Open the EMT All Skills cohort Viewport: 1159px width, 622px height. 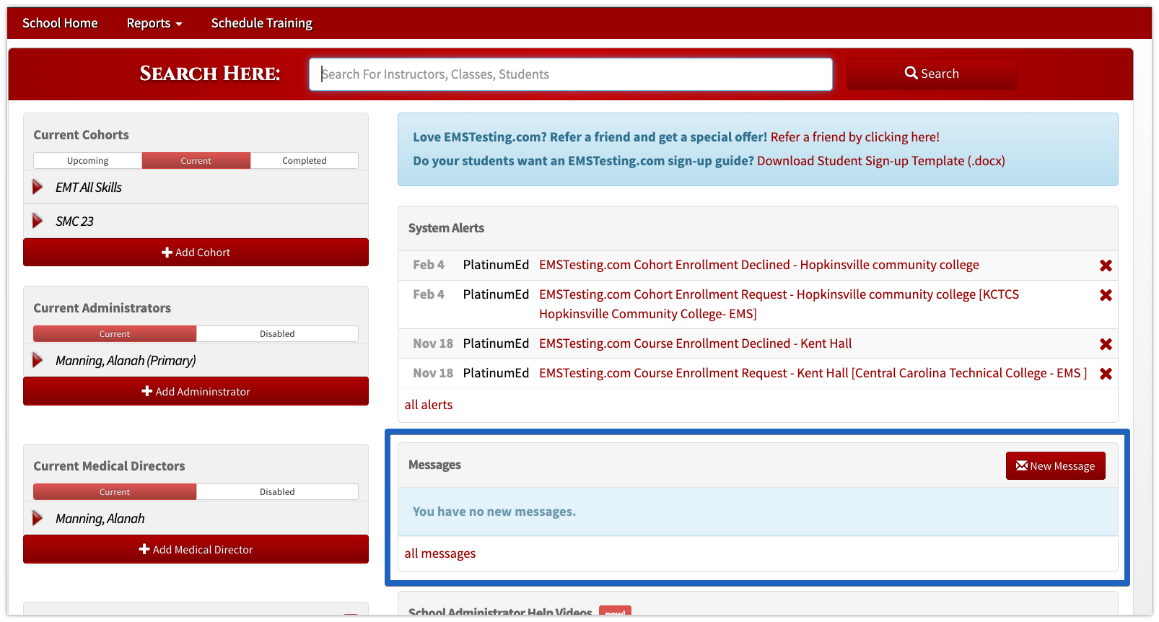click(89, 188)
